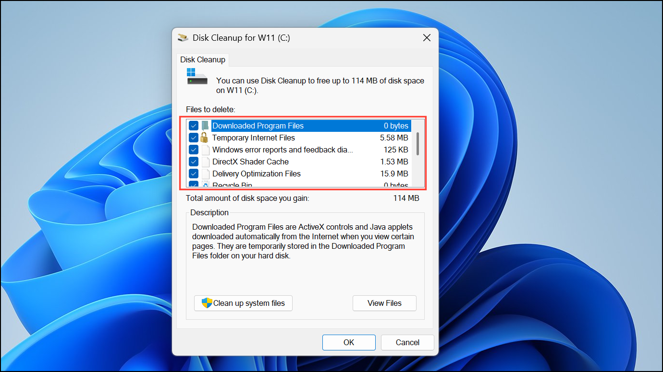Image resolution: width=663 pixels, height=372 pixels.
Task: Uncheck the Delivery Optimization Files checkbox
Action: pos(194,174)
